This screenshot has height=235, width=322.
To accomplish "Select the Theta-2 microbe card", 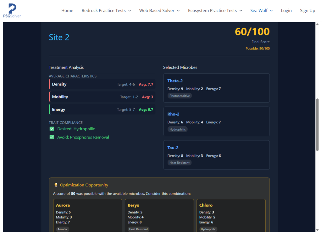I will [216, 88].
